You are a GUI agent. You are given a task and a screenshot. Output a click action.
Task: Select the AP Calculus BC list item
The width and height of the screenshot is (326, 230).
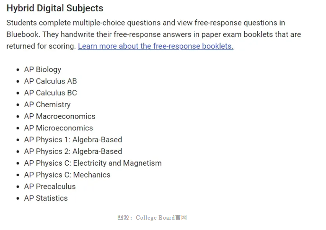coord(51,93)
